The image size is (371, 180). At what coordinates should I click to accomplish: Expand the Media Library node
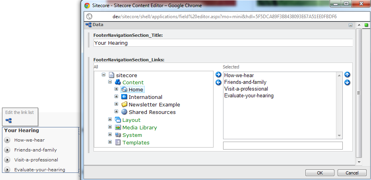click(x=110, y=127)
